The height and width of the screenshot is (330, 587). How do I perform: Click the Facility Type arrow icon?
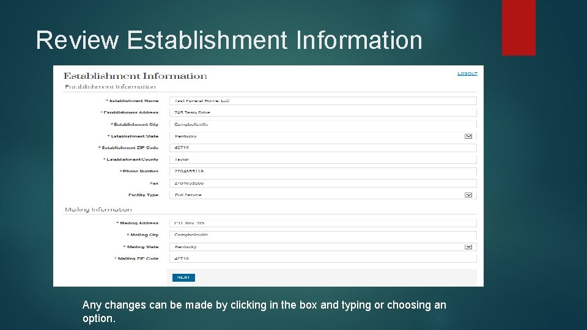coord(468,195)
